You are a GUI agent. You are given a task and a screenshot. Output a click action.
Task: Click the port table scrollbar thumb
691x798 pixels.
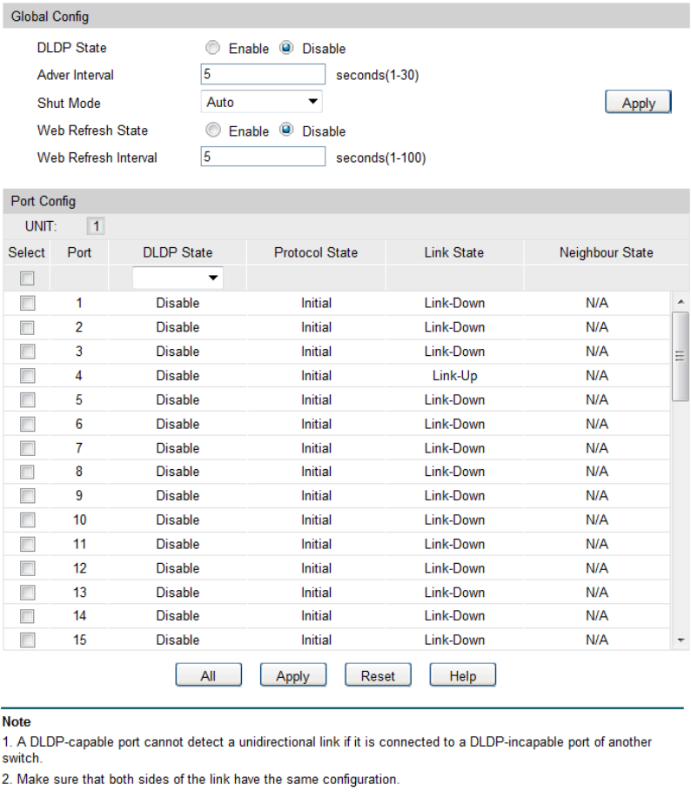tap(681, 356)
